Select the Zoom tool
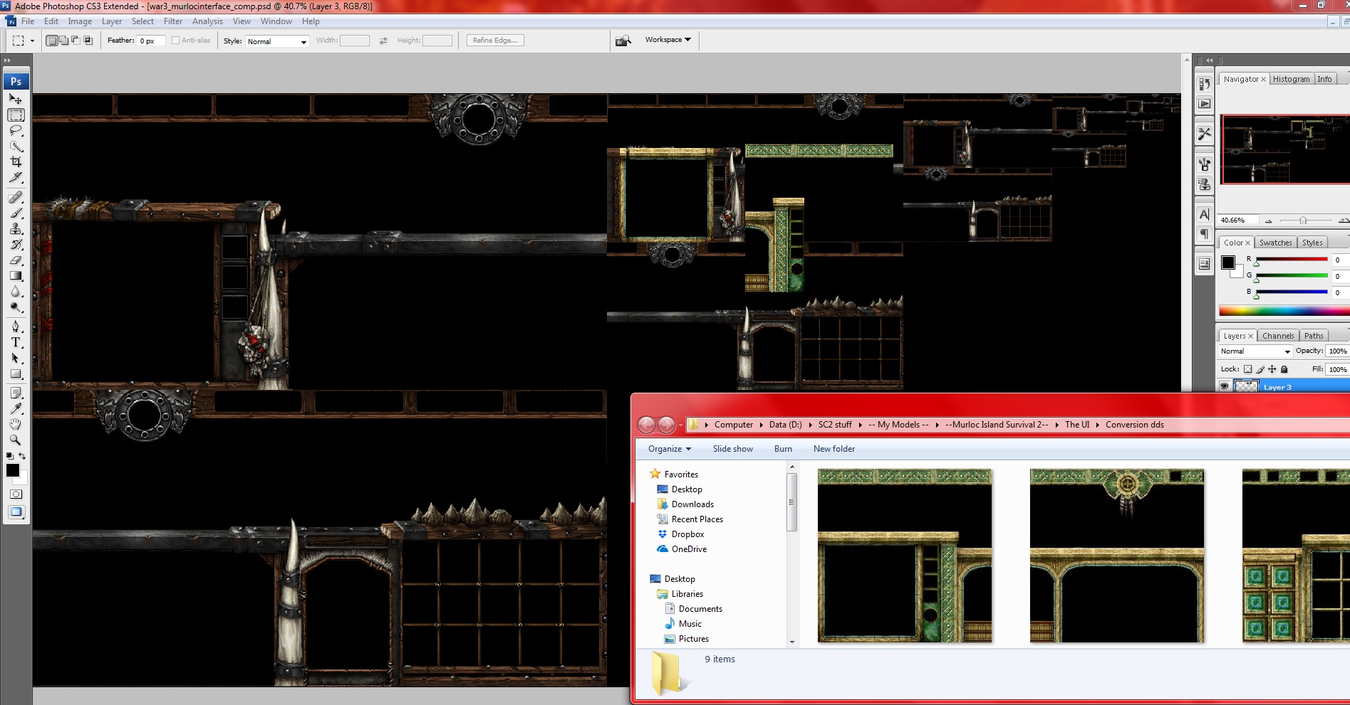 pyautogui.click(x=16, y=440)
